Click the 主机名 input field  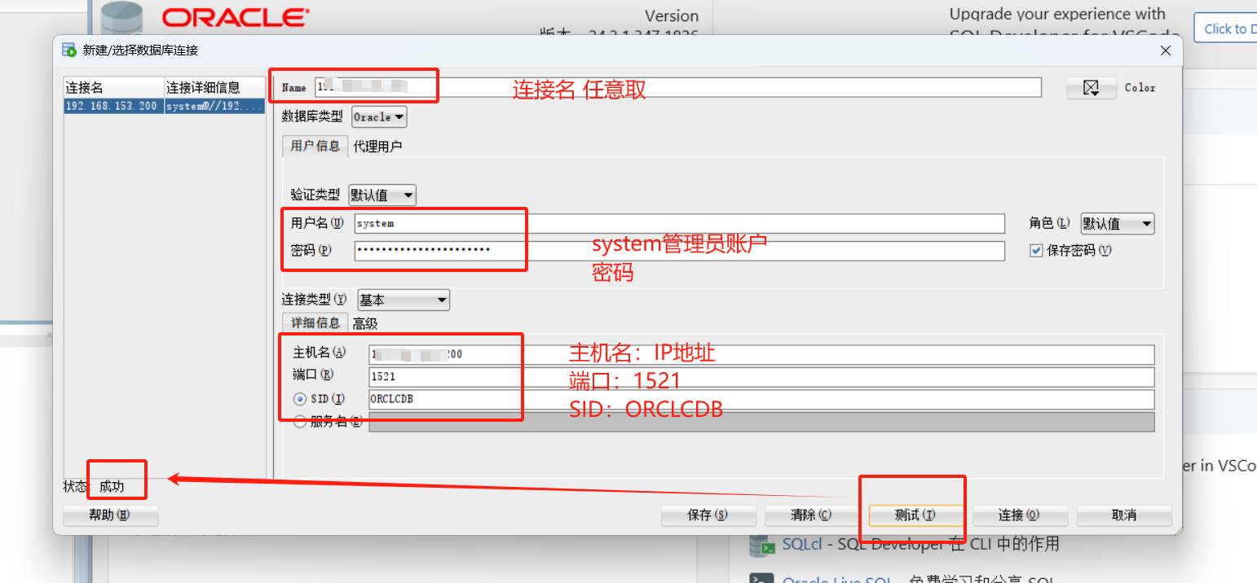[761, 355]
